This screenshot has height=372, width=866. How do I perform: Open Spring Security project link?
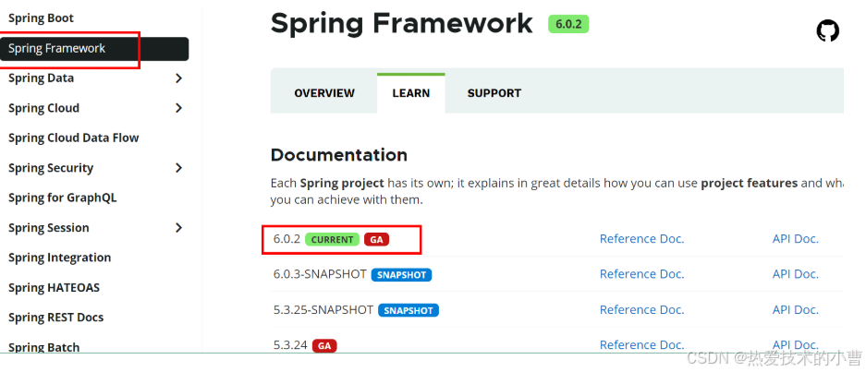[x=51, y=168]
